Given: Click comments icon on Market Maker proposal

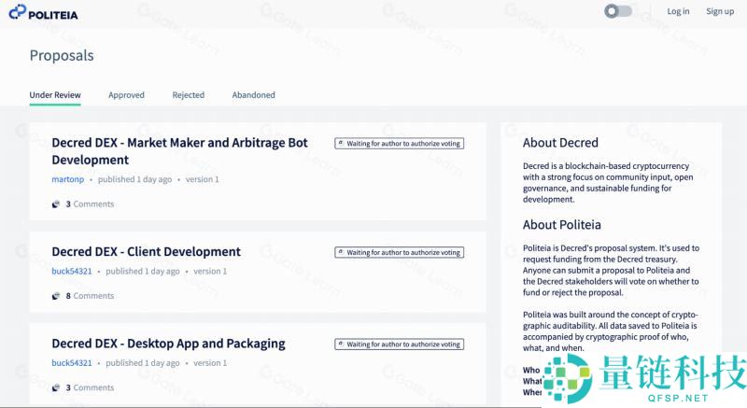Looking at the screenshot, I should pos(56,204).
